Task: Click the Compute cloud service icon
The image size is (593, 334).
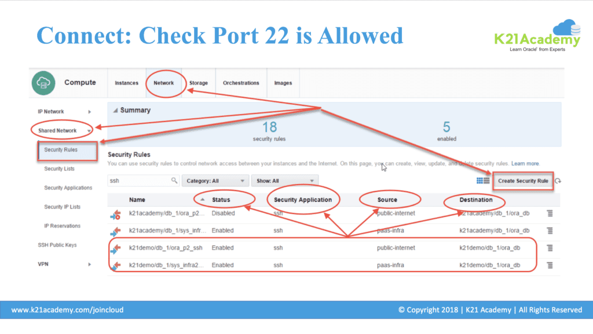Action: pos(44,83)
